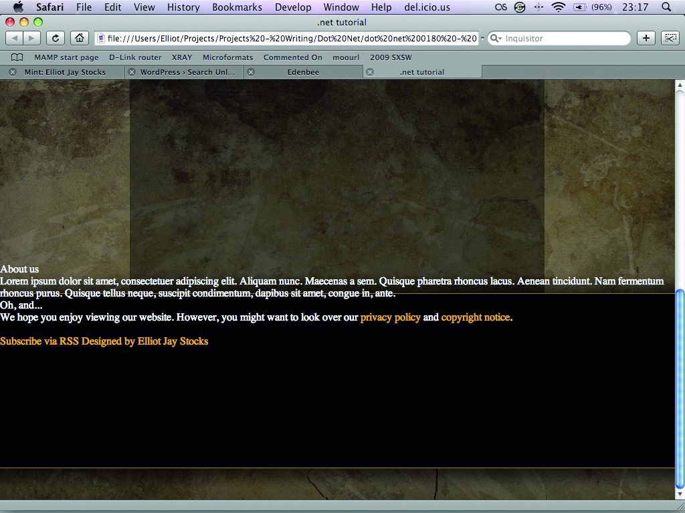Minimize the window with yellow button
Screen dimensions: 685x513
pos(24,22)
